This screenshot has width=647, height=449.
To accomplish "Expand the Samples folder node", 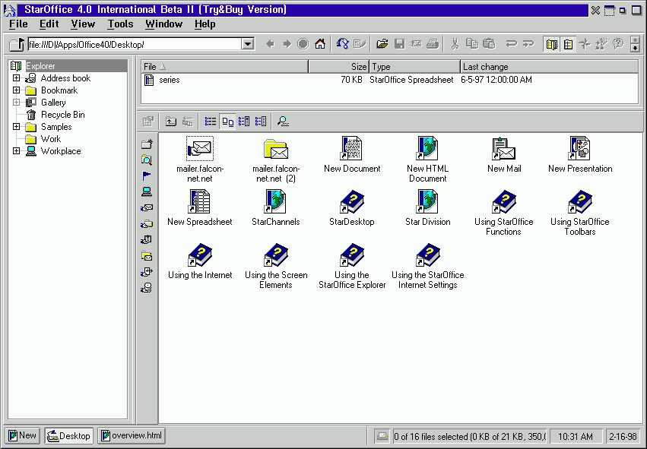I will (16, 127).
